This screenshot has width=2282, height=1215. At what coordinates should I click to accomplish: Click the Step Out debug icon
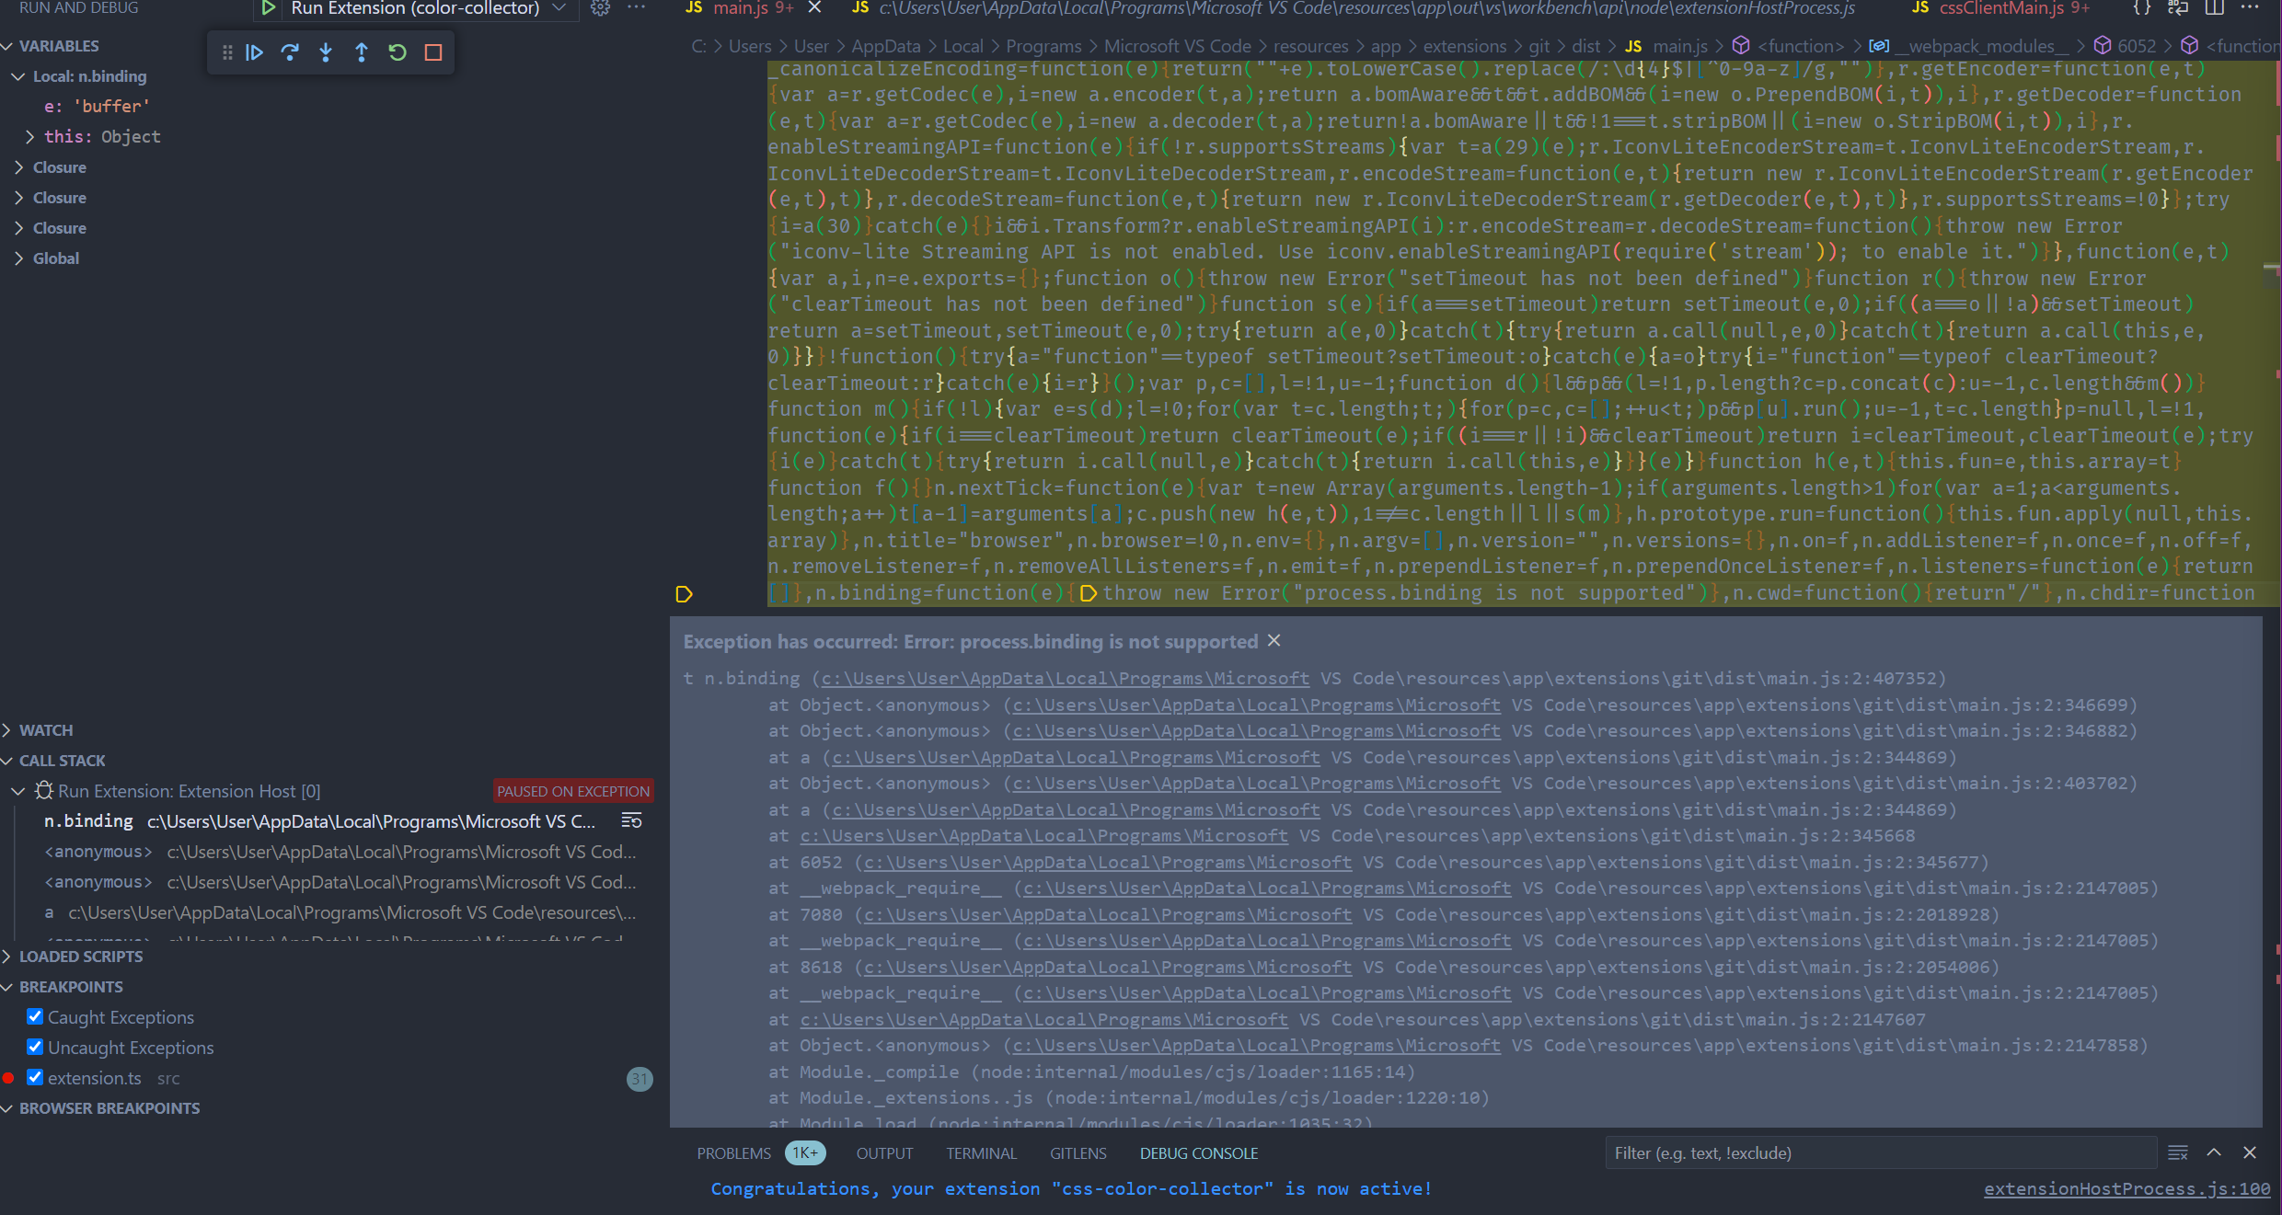click(362, 52)
